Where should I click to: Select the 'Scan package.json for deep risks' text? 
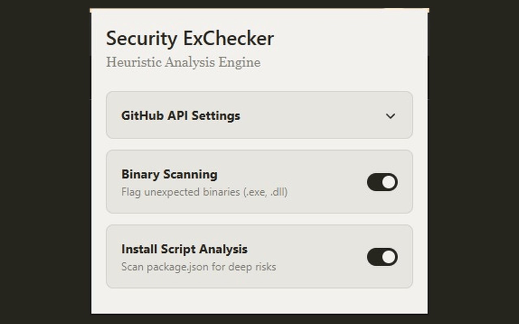coord(199,267)
